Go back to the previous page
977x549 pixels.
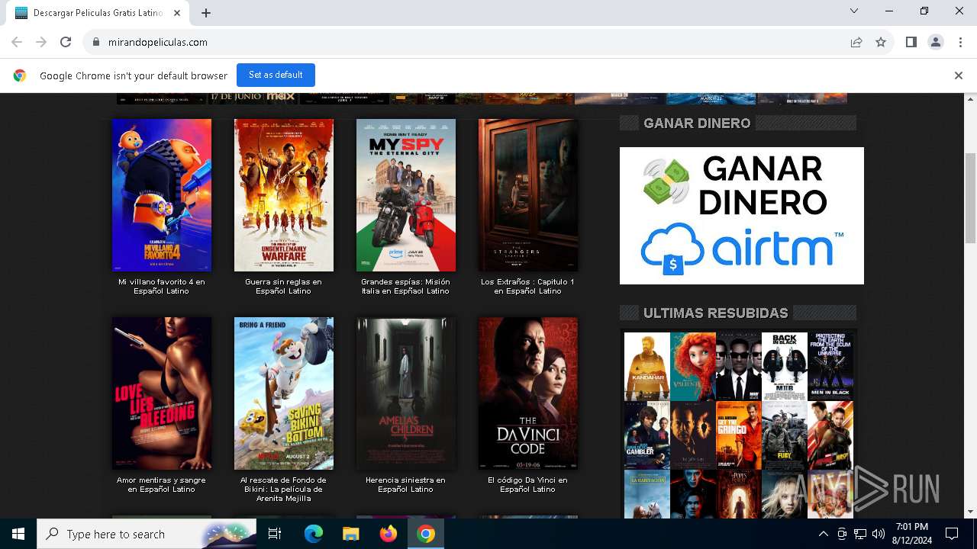(17, 43)
